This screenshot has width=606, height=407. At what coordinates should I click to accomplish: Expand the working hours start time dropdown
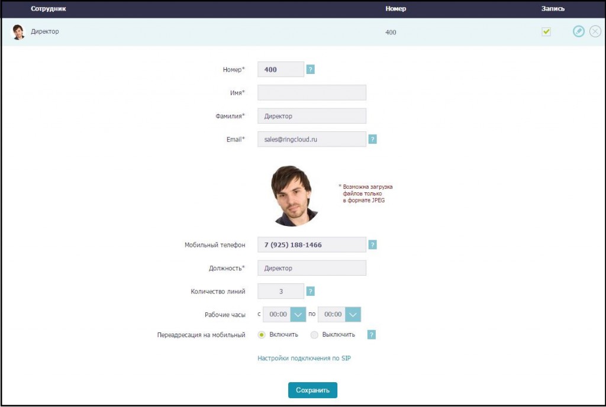pos(298,314)
